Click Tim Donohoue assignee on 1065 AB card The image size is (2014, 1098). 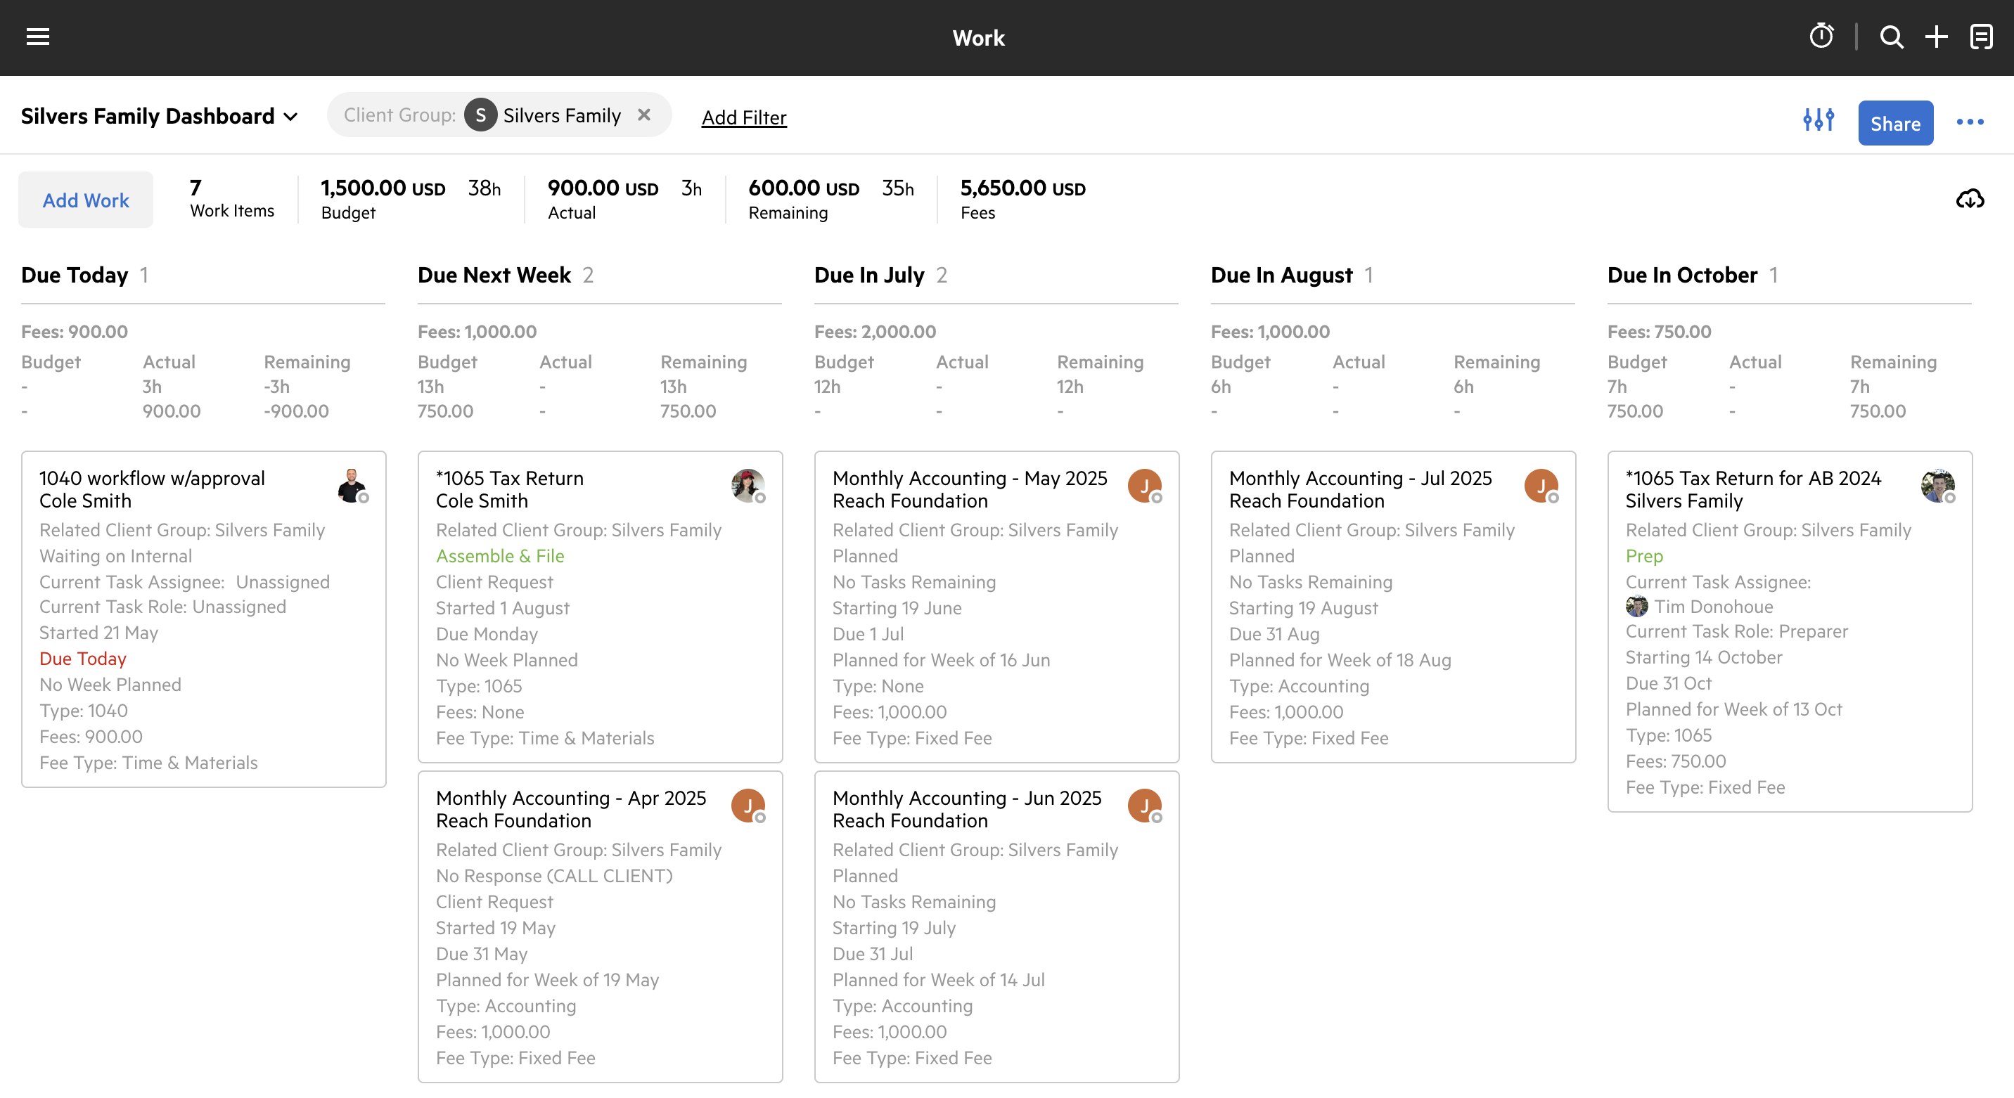pyautogui.click(x=1712, y=607)
